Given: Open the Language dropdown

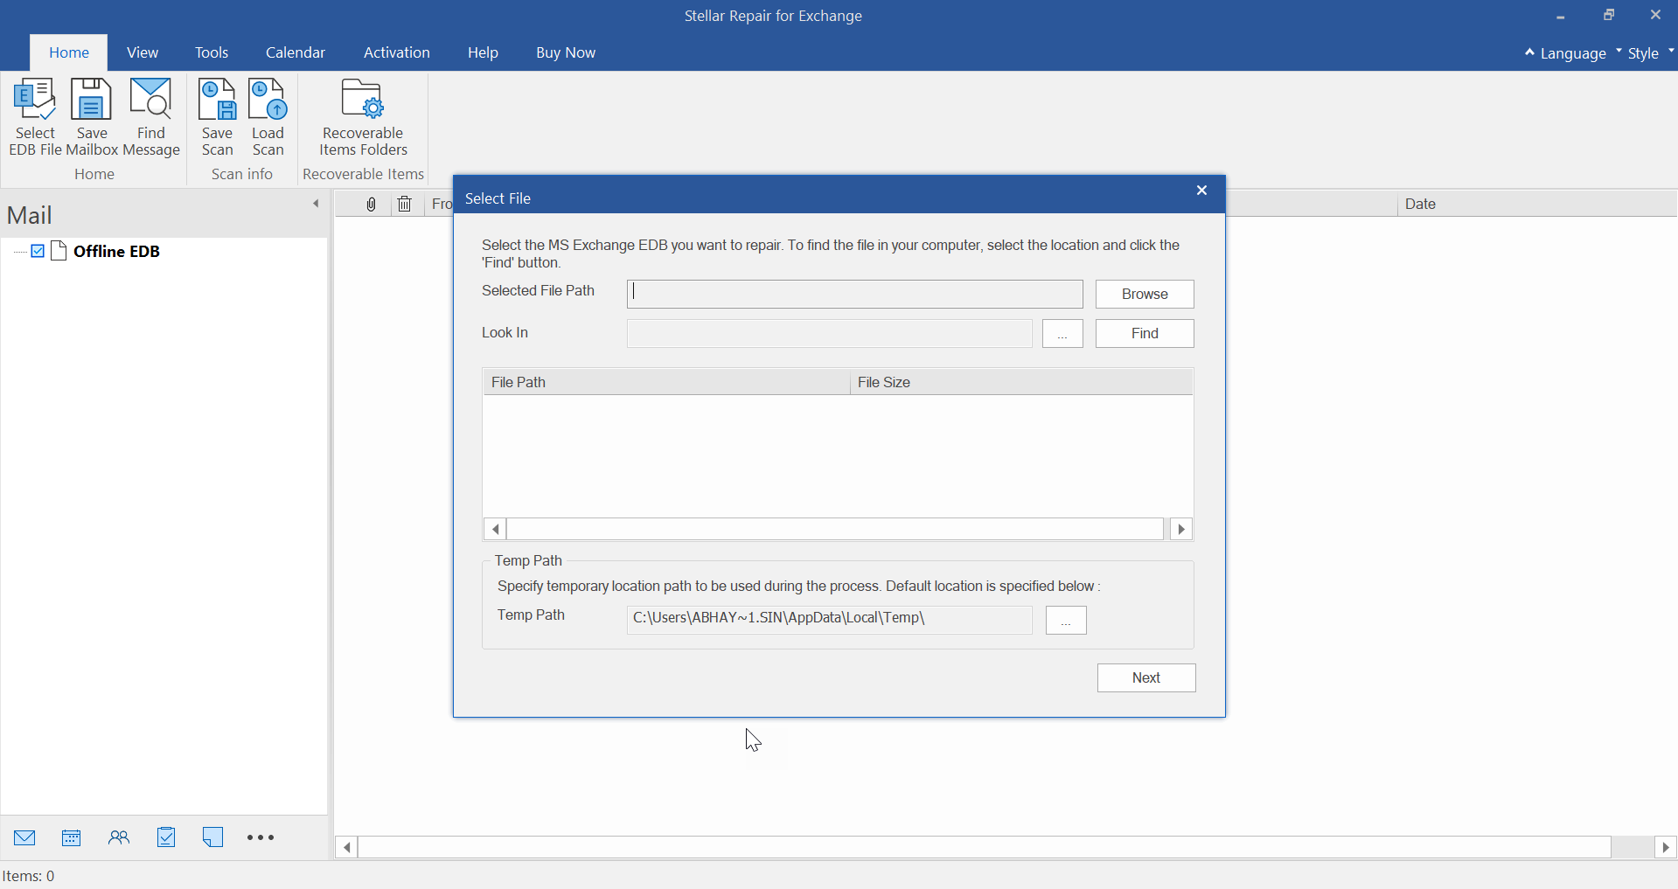Looking at the screenshot, I should tap(1572, 53).
